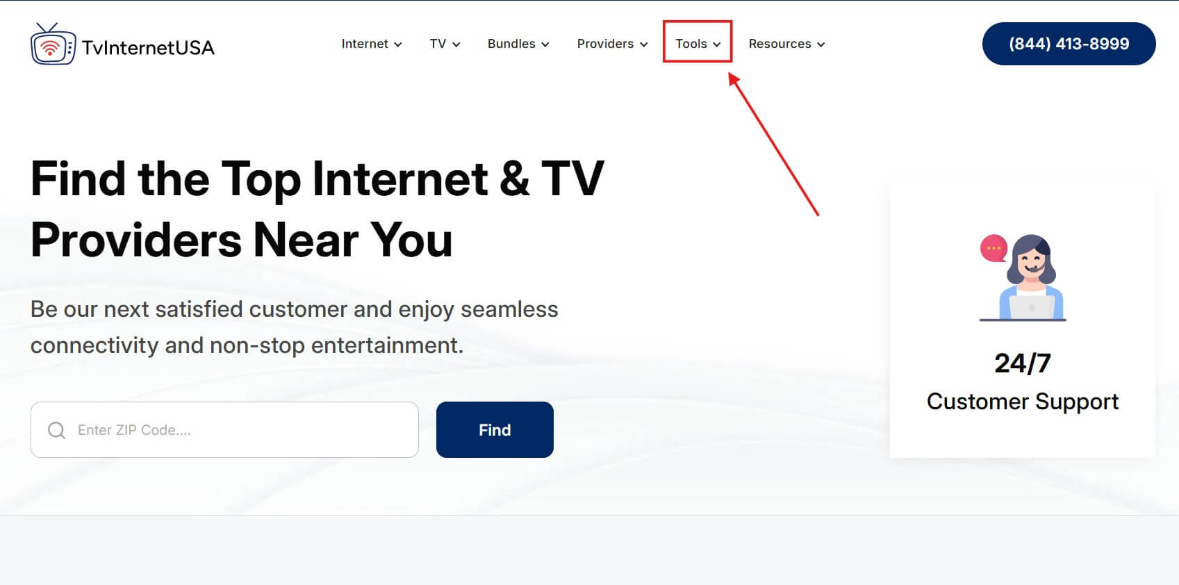Click the chevron next to Providers
The width and height of the screenshot is (1179, 585).
click(644, 44)
